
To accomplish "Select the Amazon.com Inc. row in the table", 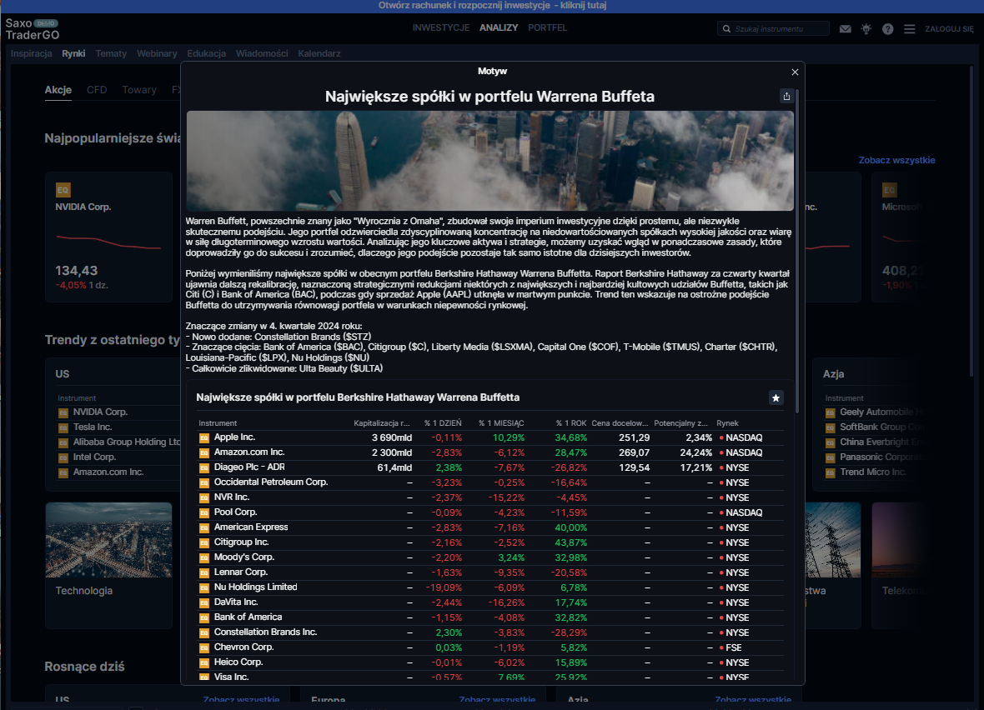I will 249,452.
